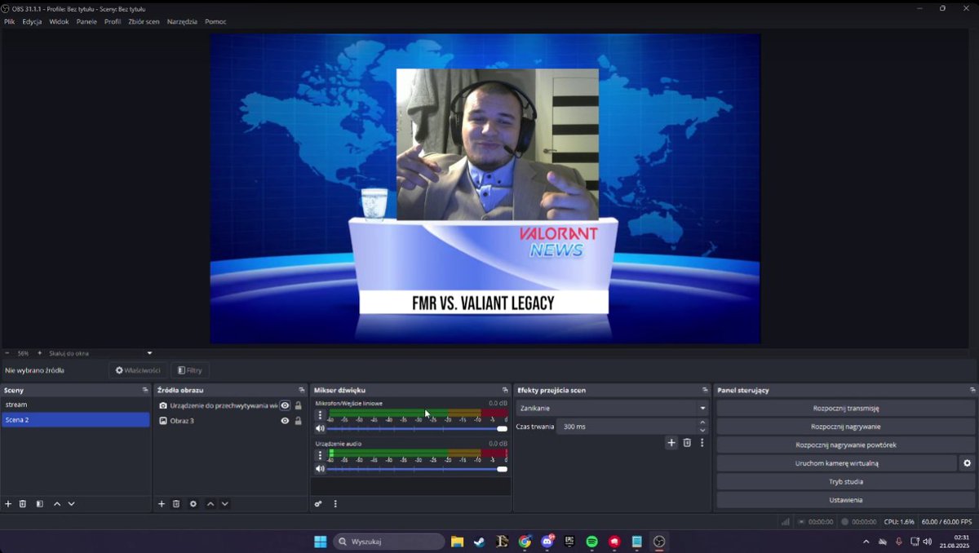
Task: Undock the Efekty przejścia scen panel
Action: coord(706,391)
